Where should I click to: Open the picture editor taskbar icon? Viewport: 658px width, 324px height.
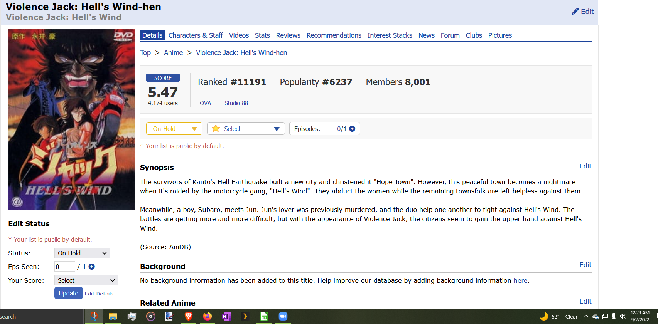click(x=169, y=316)
